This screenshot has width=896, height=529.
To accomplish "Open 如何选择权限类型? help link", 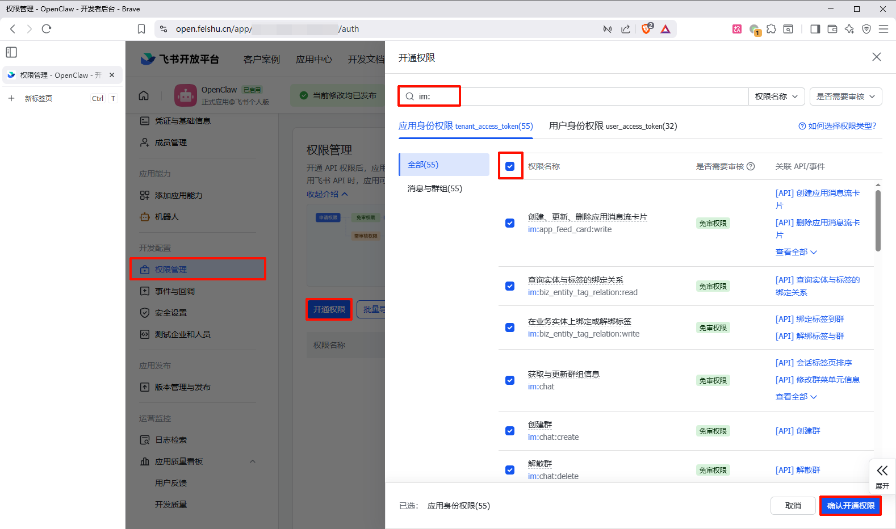I will coord(838,126).
